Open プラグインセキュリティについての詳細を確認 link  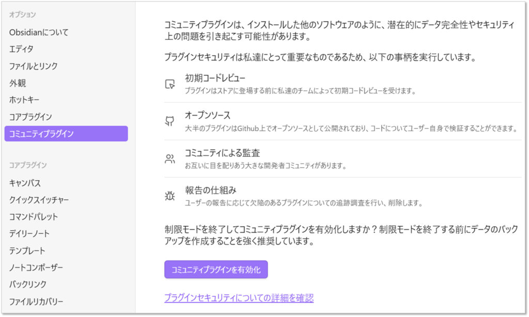click(239, 298)
